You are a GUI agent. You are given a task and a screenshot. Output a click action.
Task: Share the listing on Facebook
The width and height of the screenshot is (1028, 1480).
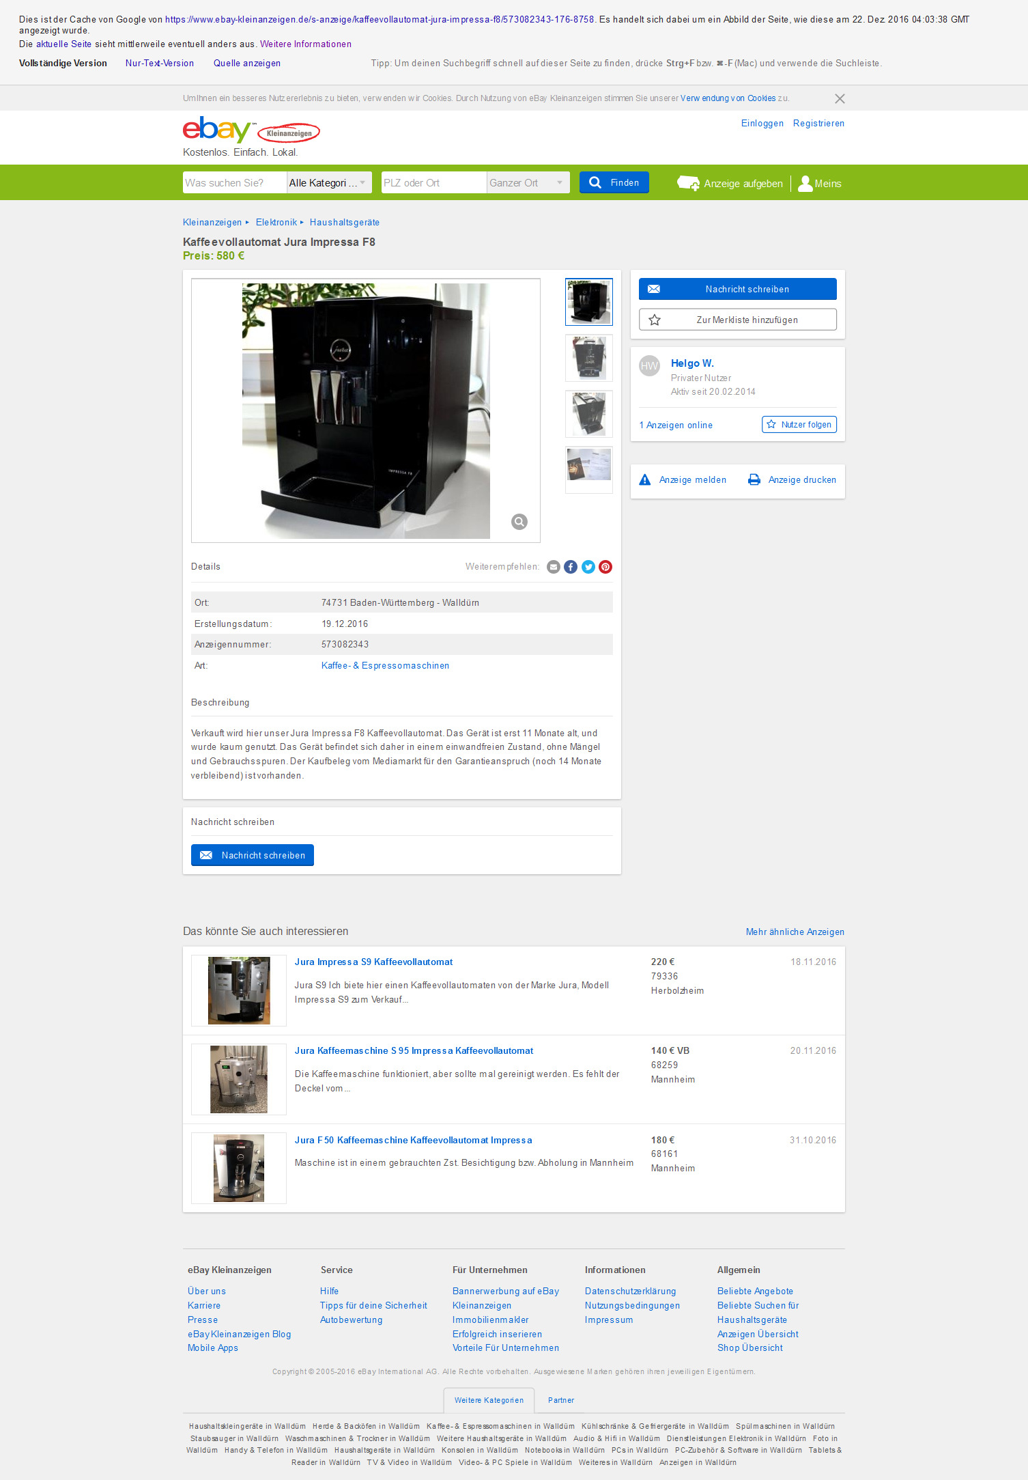(x=571, y=567)
